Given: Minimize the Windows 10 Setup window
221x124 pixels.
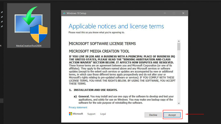Looking at the screenshot, I should [x=164, y=13].
